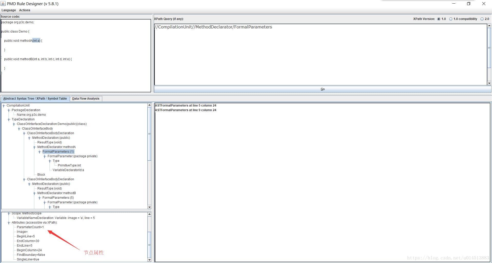Image resolution: width=492 pixels, height=263 pixels.
Task: Select the Image= attribute row
Action: (x=22, y=232)
